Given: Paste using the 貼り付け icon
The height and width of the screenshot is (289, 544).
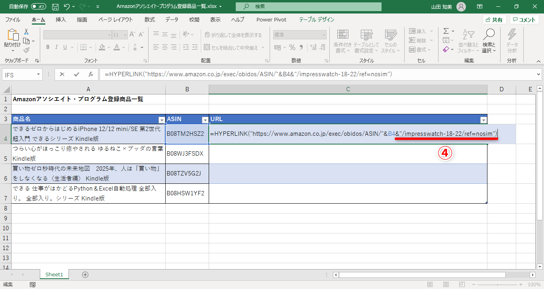Looking at the screenshot, I should [12, 35].
